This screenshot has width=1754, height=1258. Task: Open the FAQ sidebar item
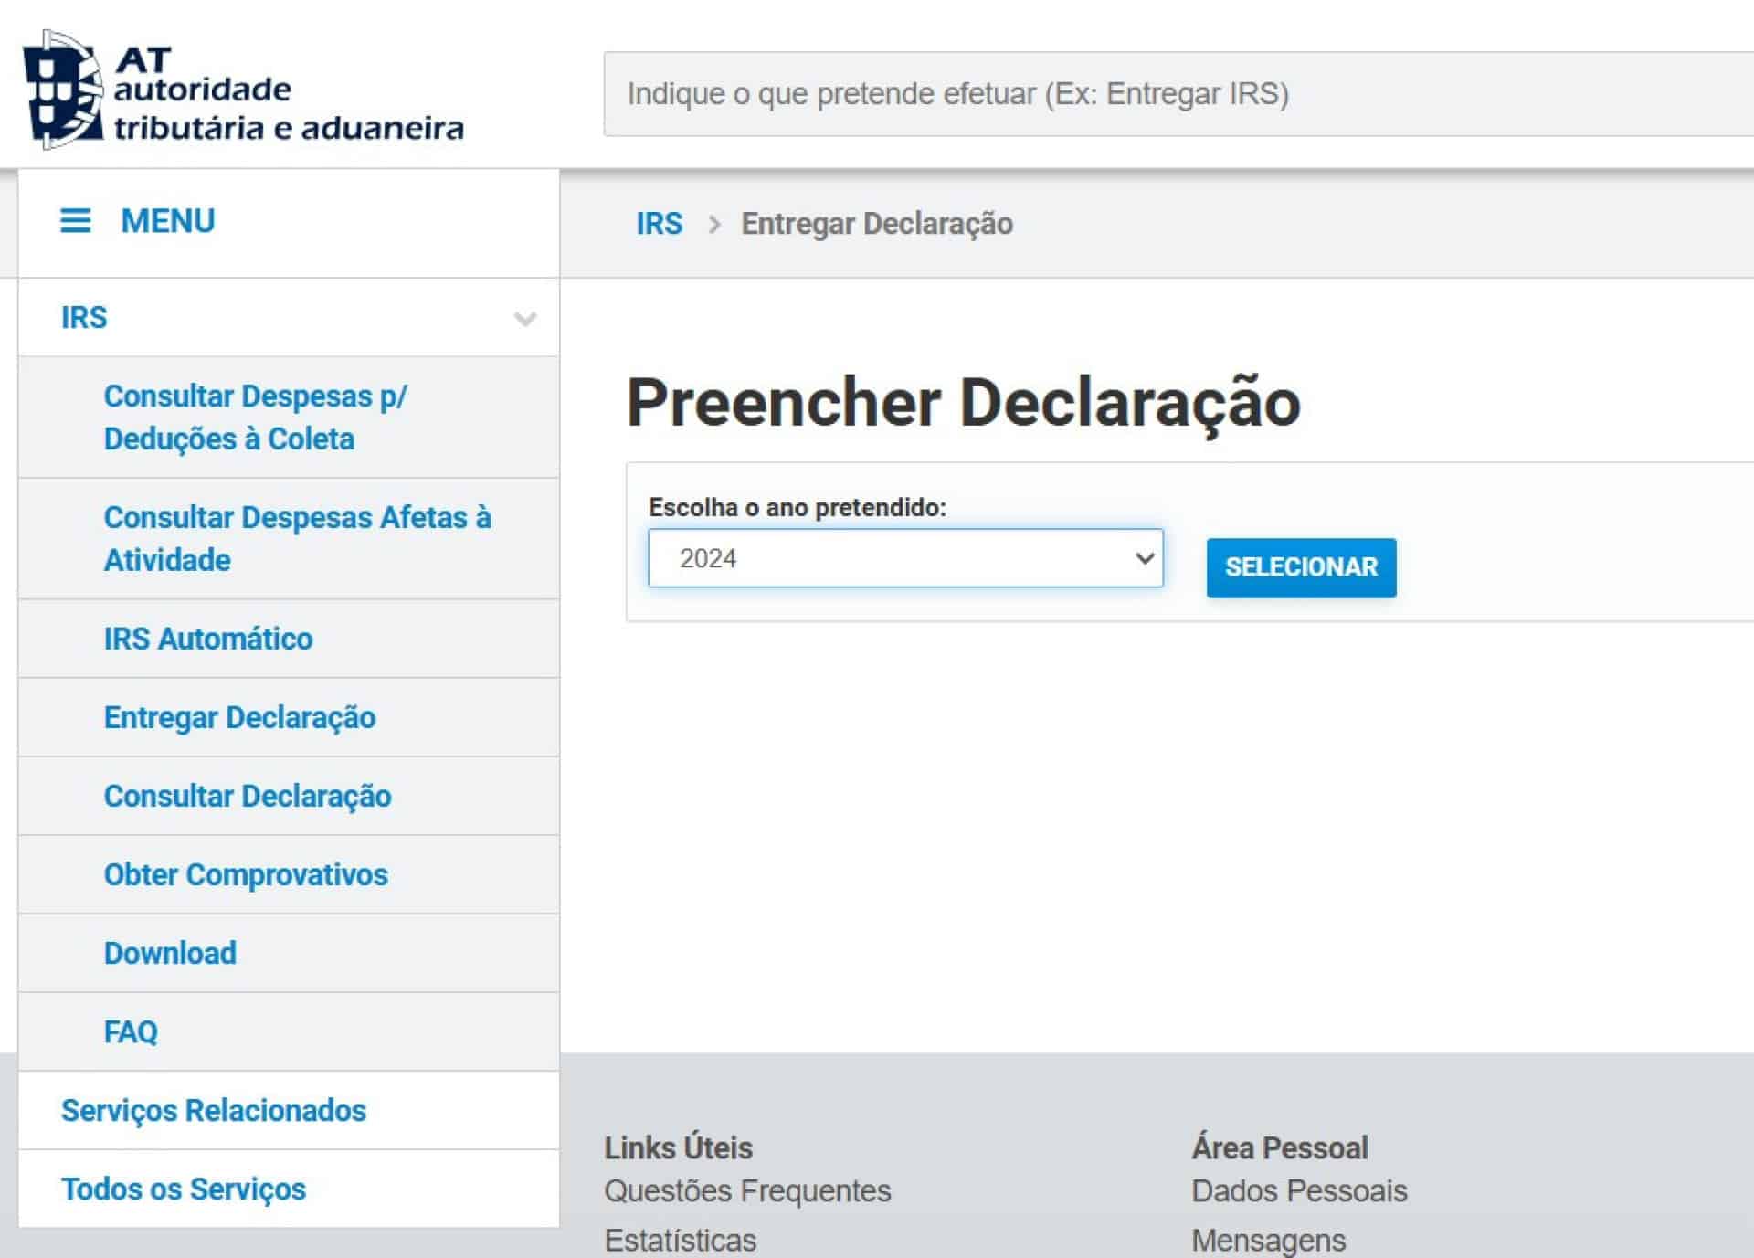[131, 1031]
